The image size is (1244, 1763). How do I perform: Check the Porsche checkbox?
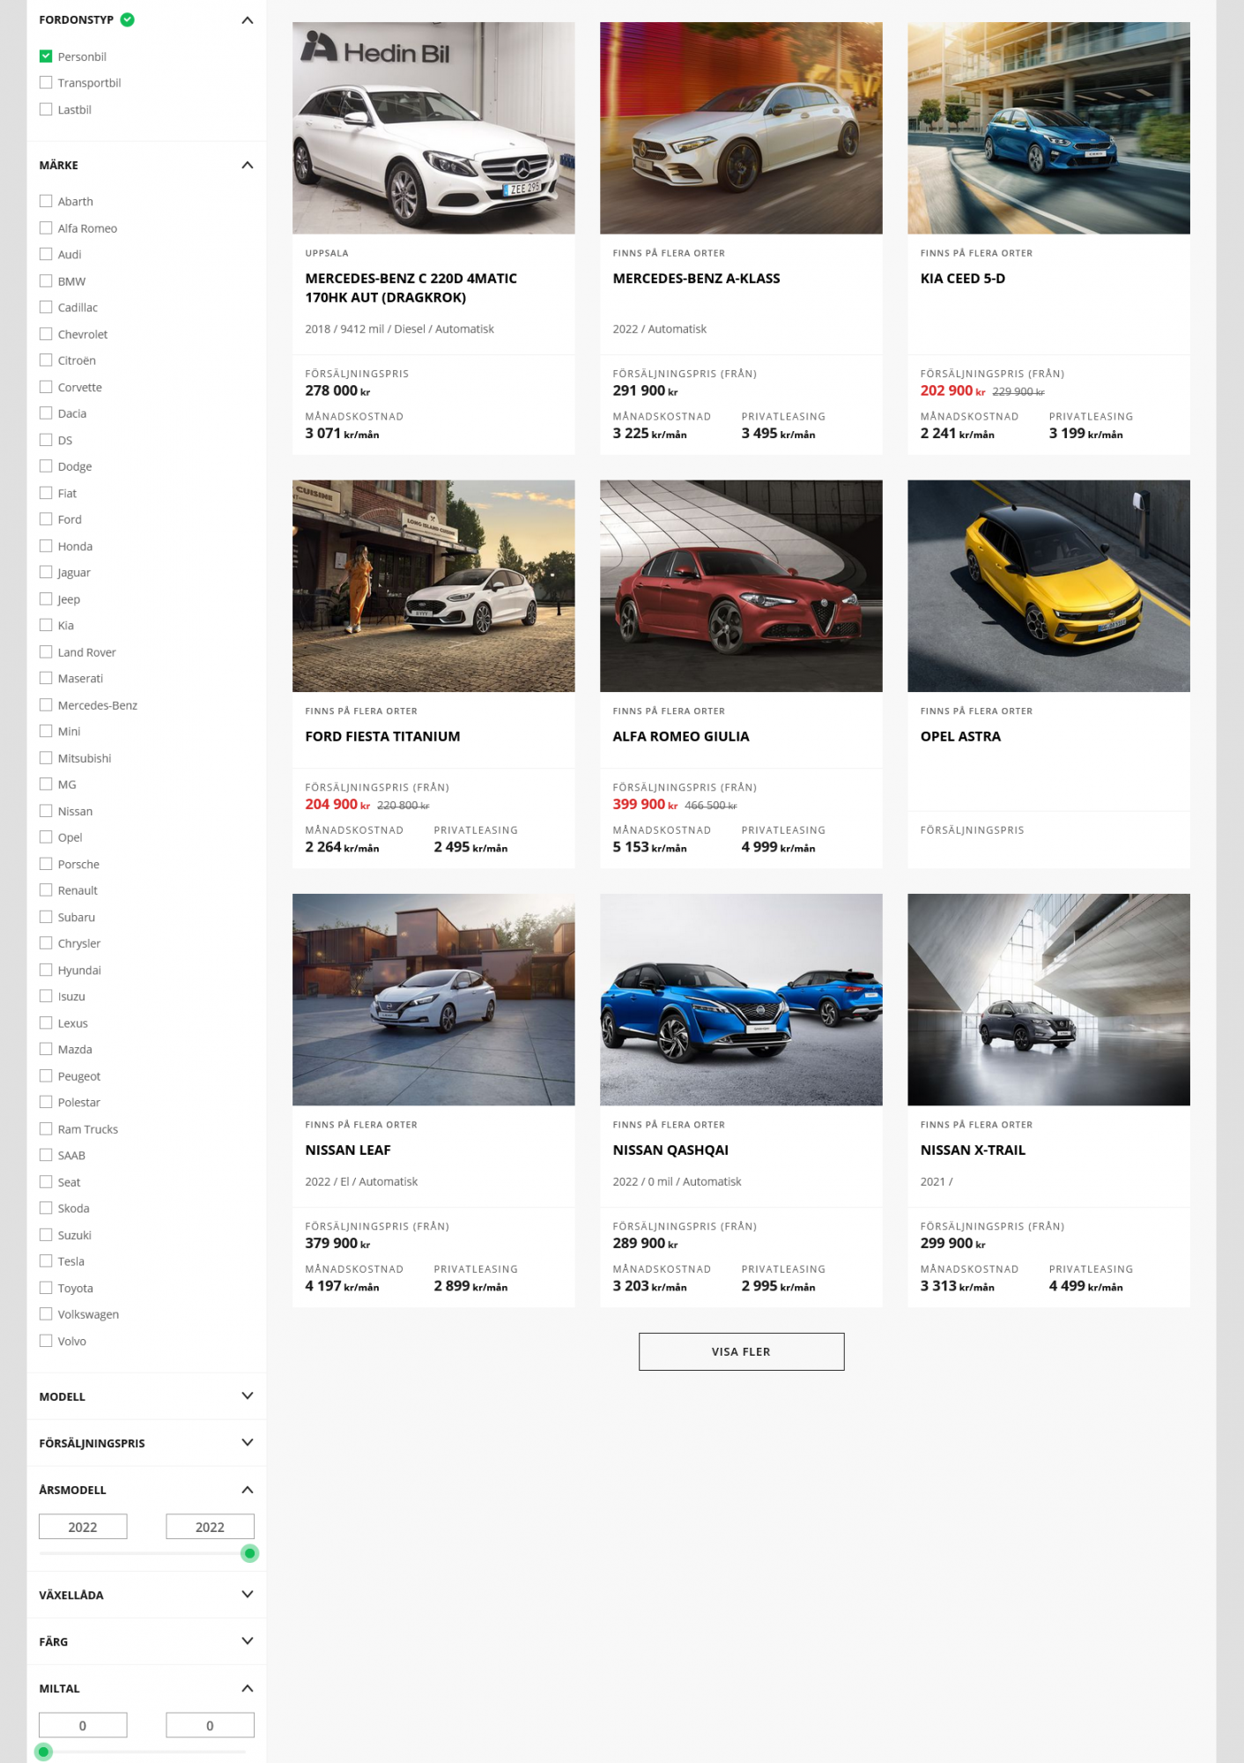[x=46, y=864]
